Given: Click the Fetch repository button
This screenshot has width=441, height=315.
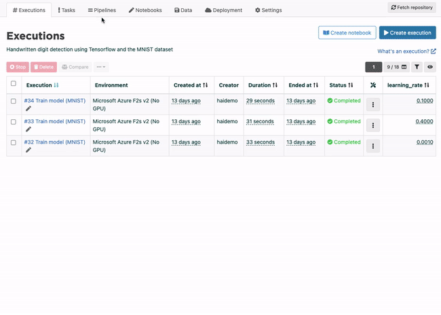Looking at the screenshot, I should [412, 7].
